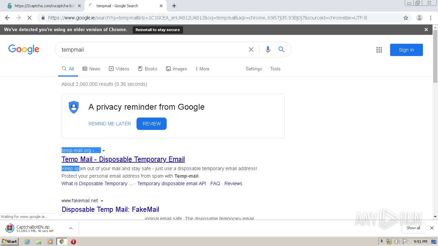Screen dimensions: 438x246
Task: Switch to Videos results
Action: (x=119, y=69)
